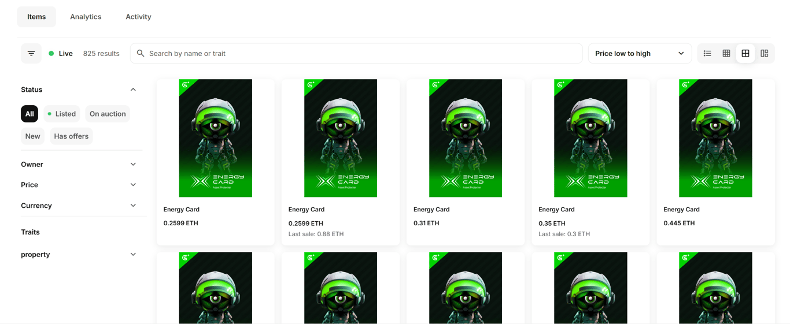Switch to list view layout
Screen dimensions: 790x324
707,53
